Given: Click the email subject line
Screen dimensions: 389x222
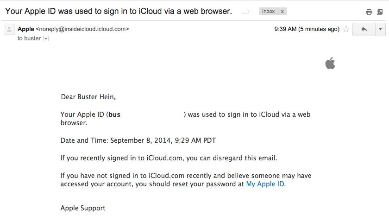Looking at the screenshot, I should point(118,11).
